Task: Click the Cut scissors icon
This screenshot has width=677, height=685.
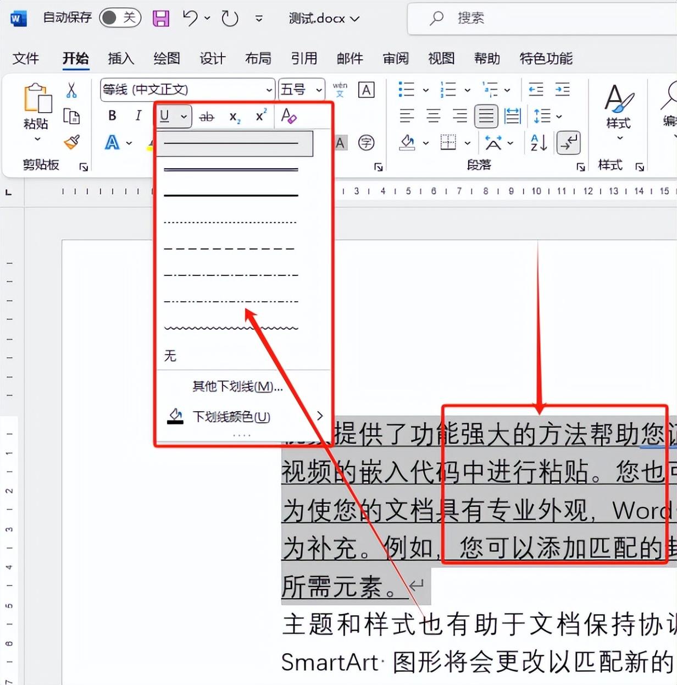Action: pos(71,90)
